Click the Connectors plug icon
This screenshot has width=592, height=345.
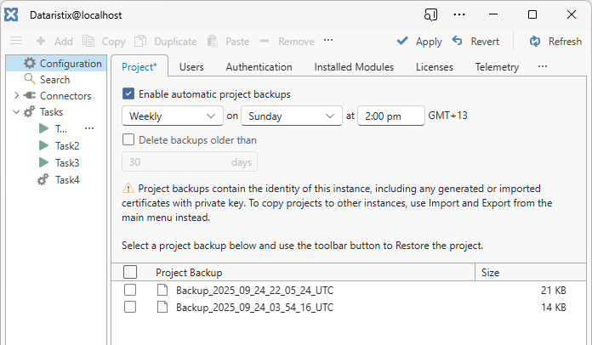(30, 95)
